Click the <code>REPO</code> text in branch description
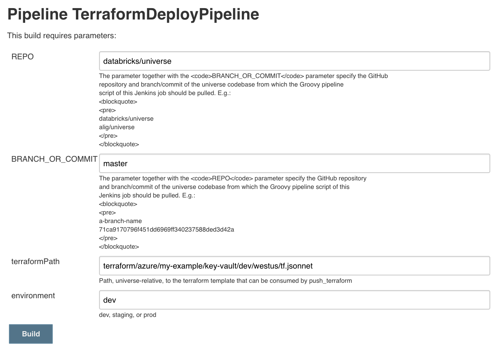Image resolution: width=498 pixels, height=349 pixels. [222, 178]
